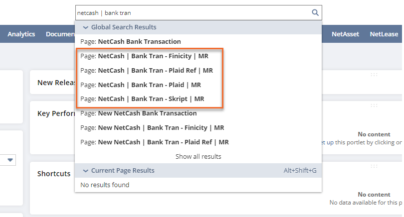Grab the Shortcuts portlet drag handle
Viewport: 404px width, 217px height.
coord(374,166)
